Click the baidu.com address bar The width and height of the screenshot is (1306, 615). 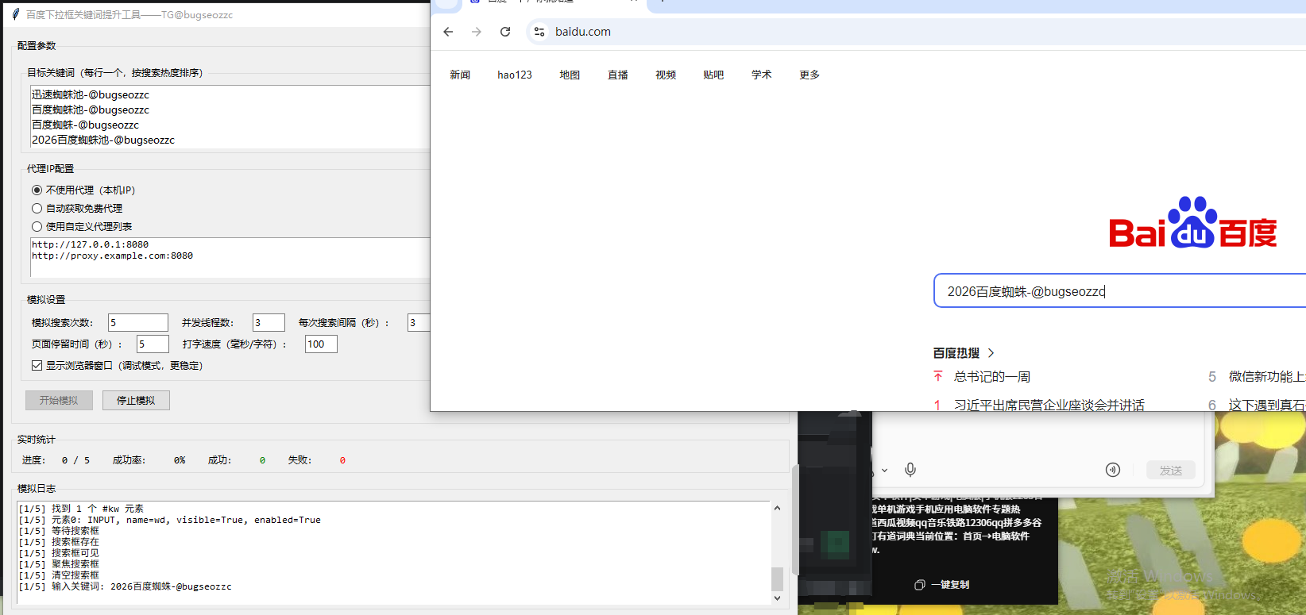point(916,32)
